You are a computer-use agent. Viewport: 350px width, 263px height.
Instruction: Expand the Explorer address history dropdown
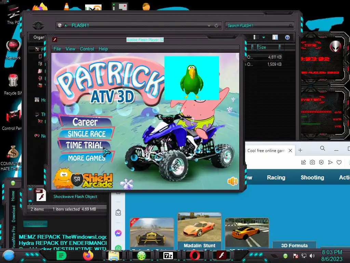[x=209, y=25]
